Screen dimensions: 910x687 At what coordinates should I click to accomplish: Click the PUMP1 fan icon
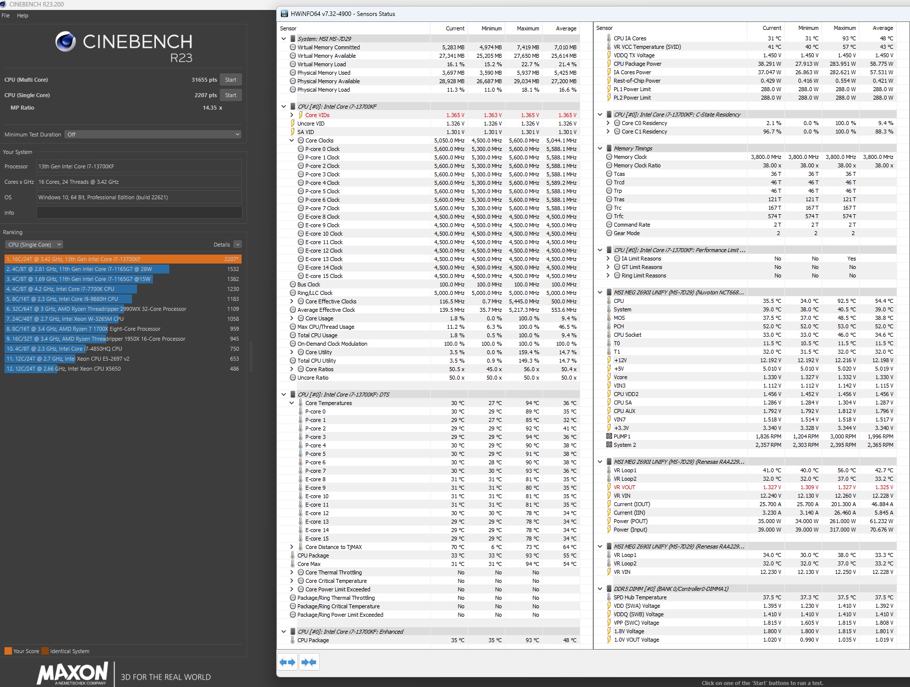[x=609, y=436]
